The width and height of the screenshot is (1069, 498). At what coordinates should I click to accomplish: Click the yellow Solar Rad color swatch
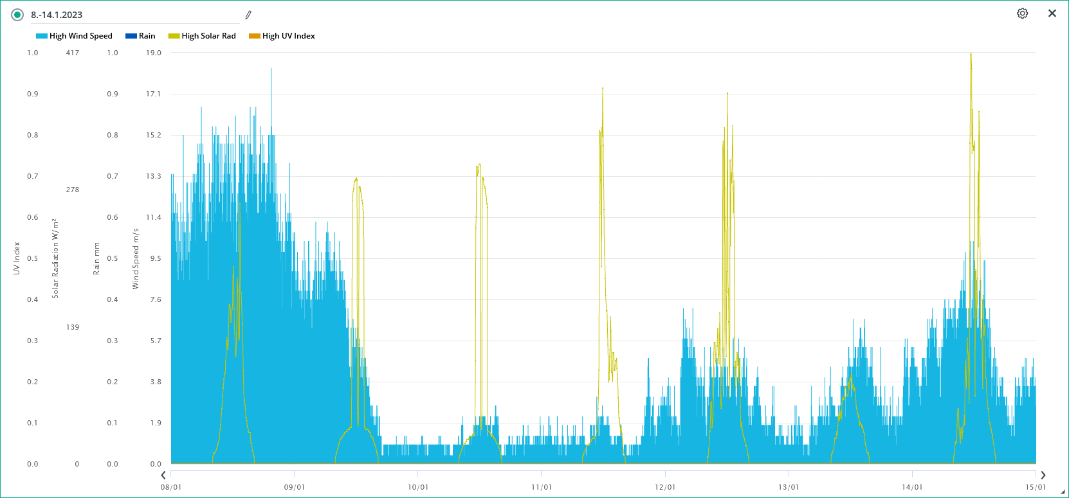[x=174, y=36]
